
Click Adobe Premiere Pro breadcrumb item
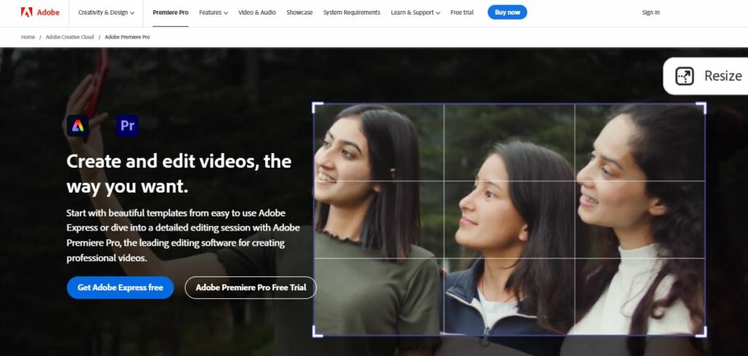point(127,36)
